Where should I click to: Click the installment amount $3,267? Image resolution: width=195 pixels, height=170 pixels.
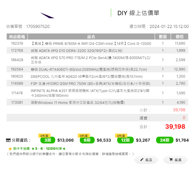click(x=143, y=140)
